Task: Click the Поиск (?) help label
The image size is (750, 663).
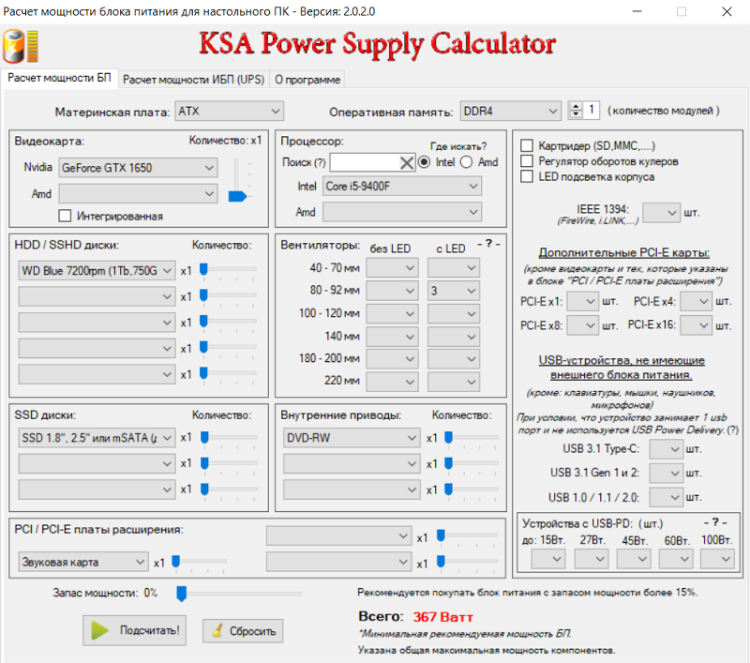Action: pos(304,162)
